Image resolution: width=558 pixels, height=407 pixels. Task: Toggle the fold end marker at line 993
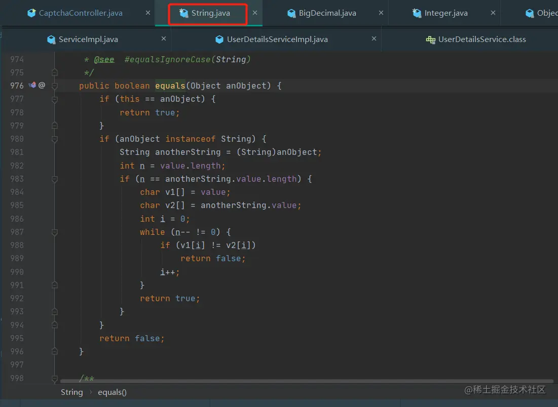(x=55, y=312)
